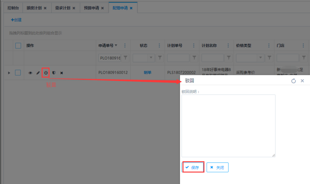310x184 pixels.
Task: Click the 创建 create button
Action: coord(16,20)
